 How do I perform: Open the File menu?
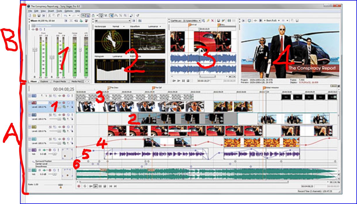(30, 11)
